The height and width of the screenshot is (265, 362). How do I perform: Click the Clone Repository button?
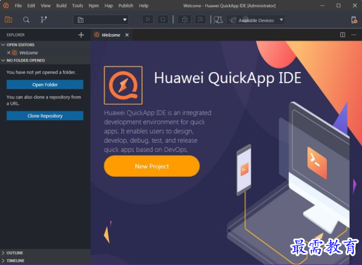(x=45, y=116)
